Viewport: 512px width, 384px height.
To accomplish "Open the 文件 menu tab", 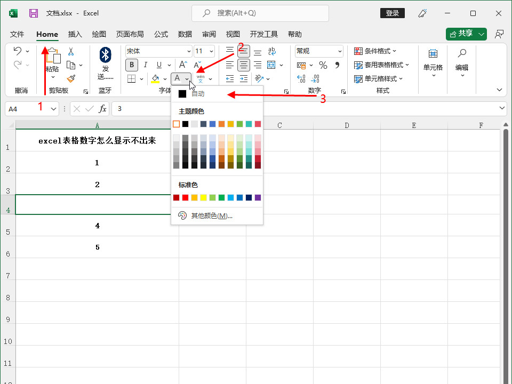I will pos(17,34).
